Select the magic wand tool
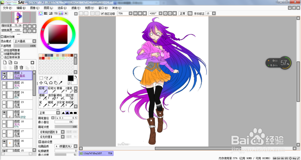 tap(51, 78)
